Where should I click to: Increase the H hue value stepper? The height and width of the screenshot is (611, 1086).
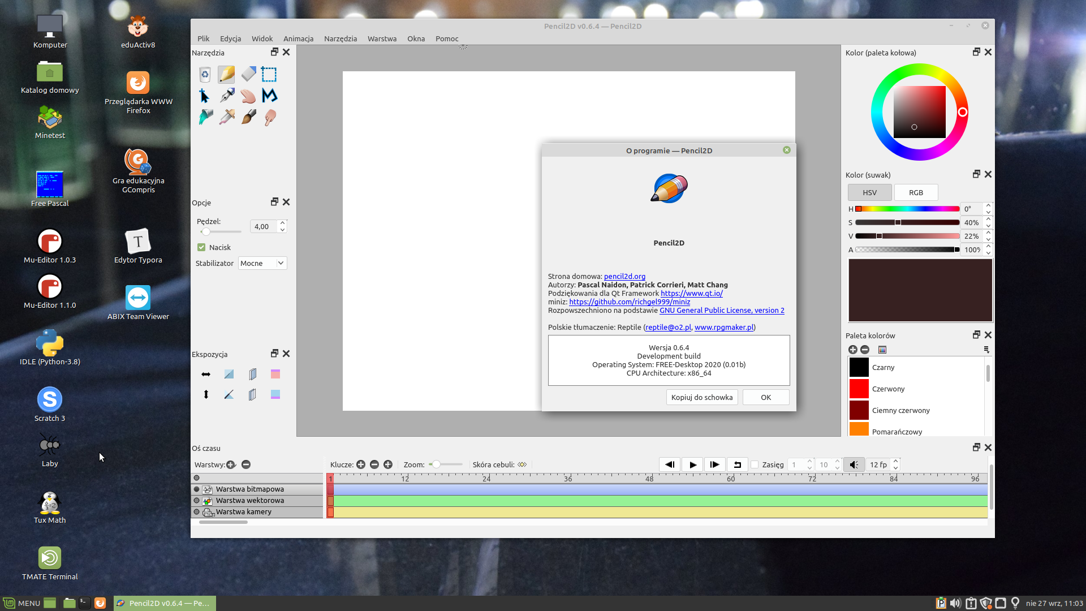coord(988,206)
